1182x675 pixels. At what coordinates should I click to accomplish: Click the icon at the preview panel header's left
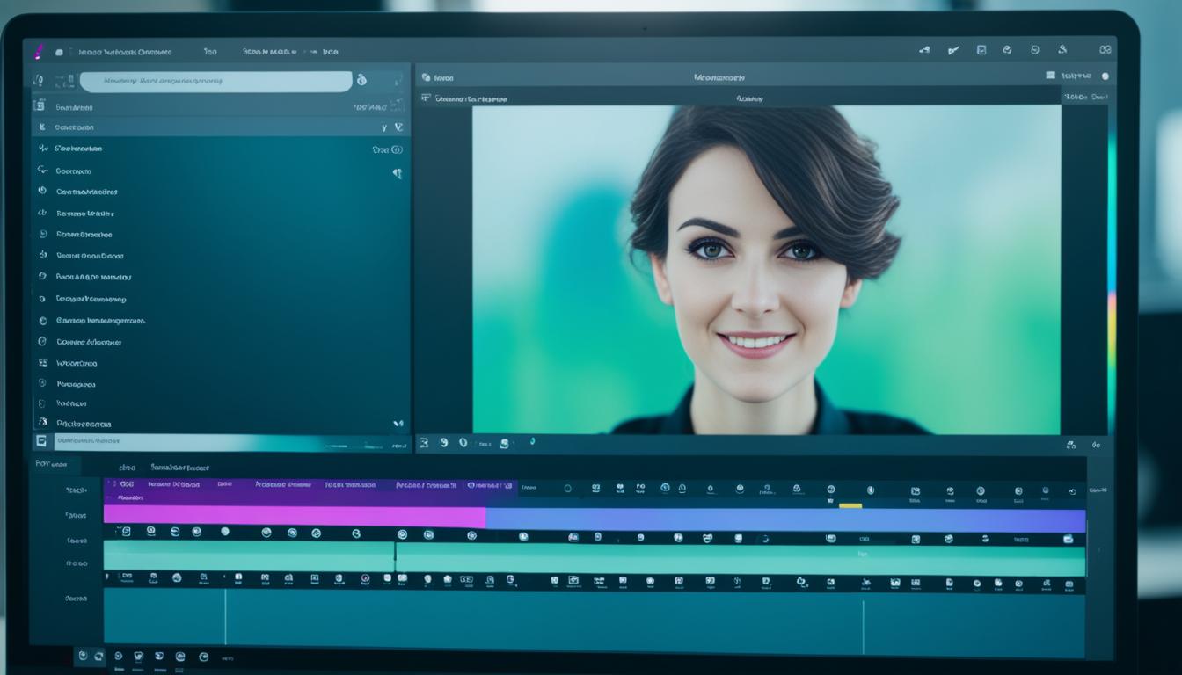[426, 77]
